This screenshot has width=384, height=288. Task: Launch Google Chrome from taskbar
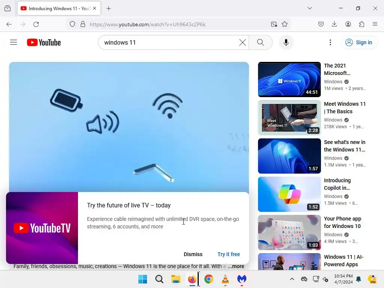click(x=208, y=279)
